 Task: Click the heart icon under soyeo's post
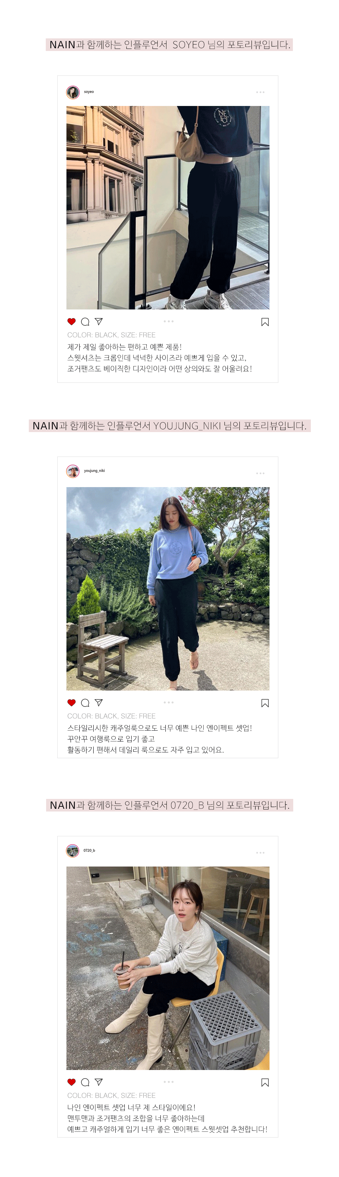tap(71, 322)
